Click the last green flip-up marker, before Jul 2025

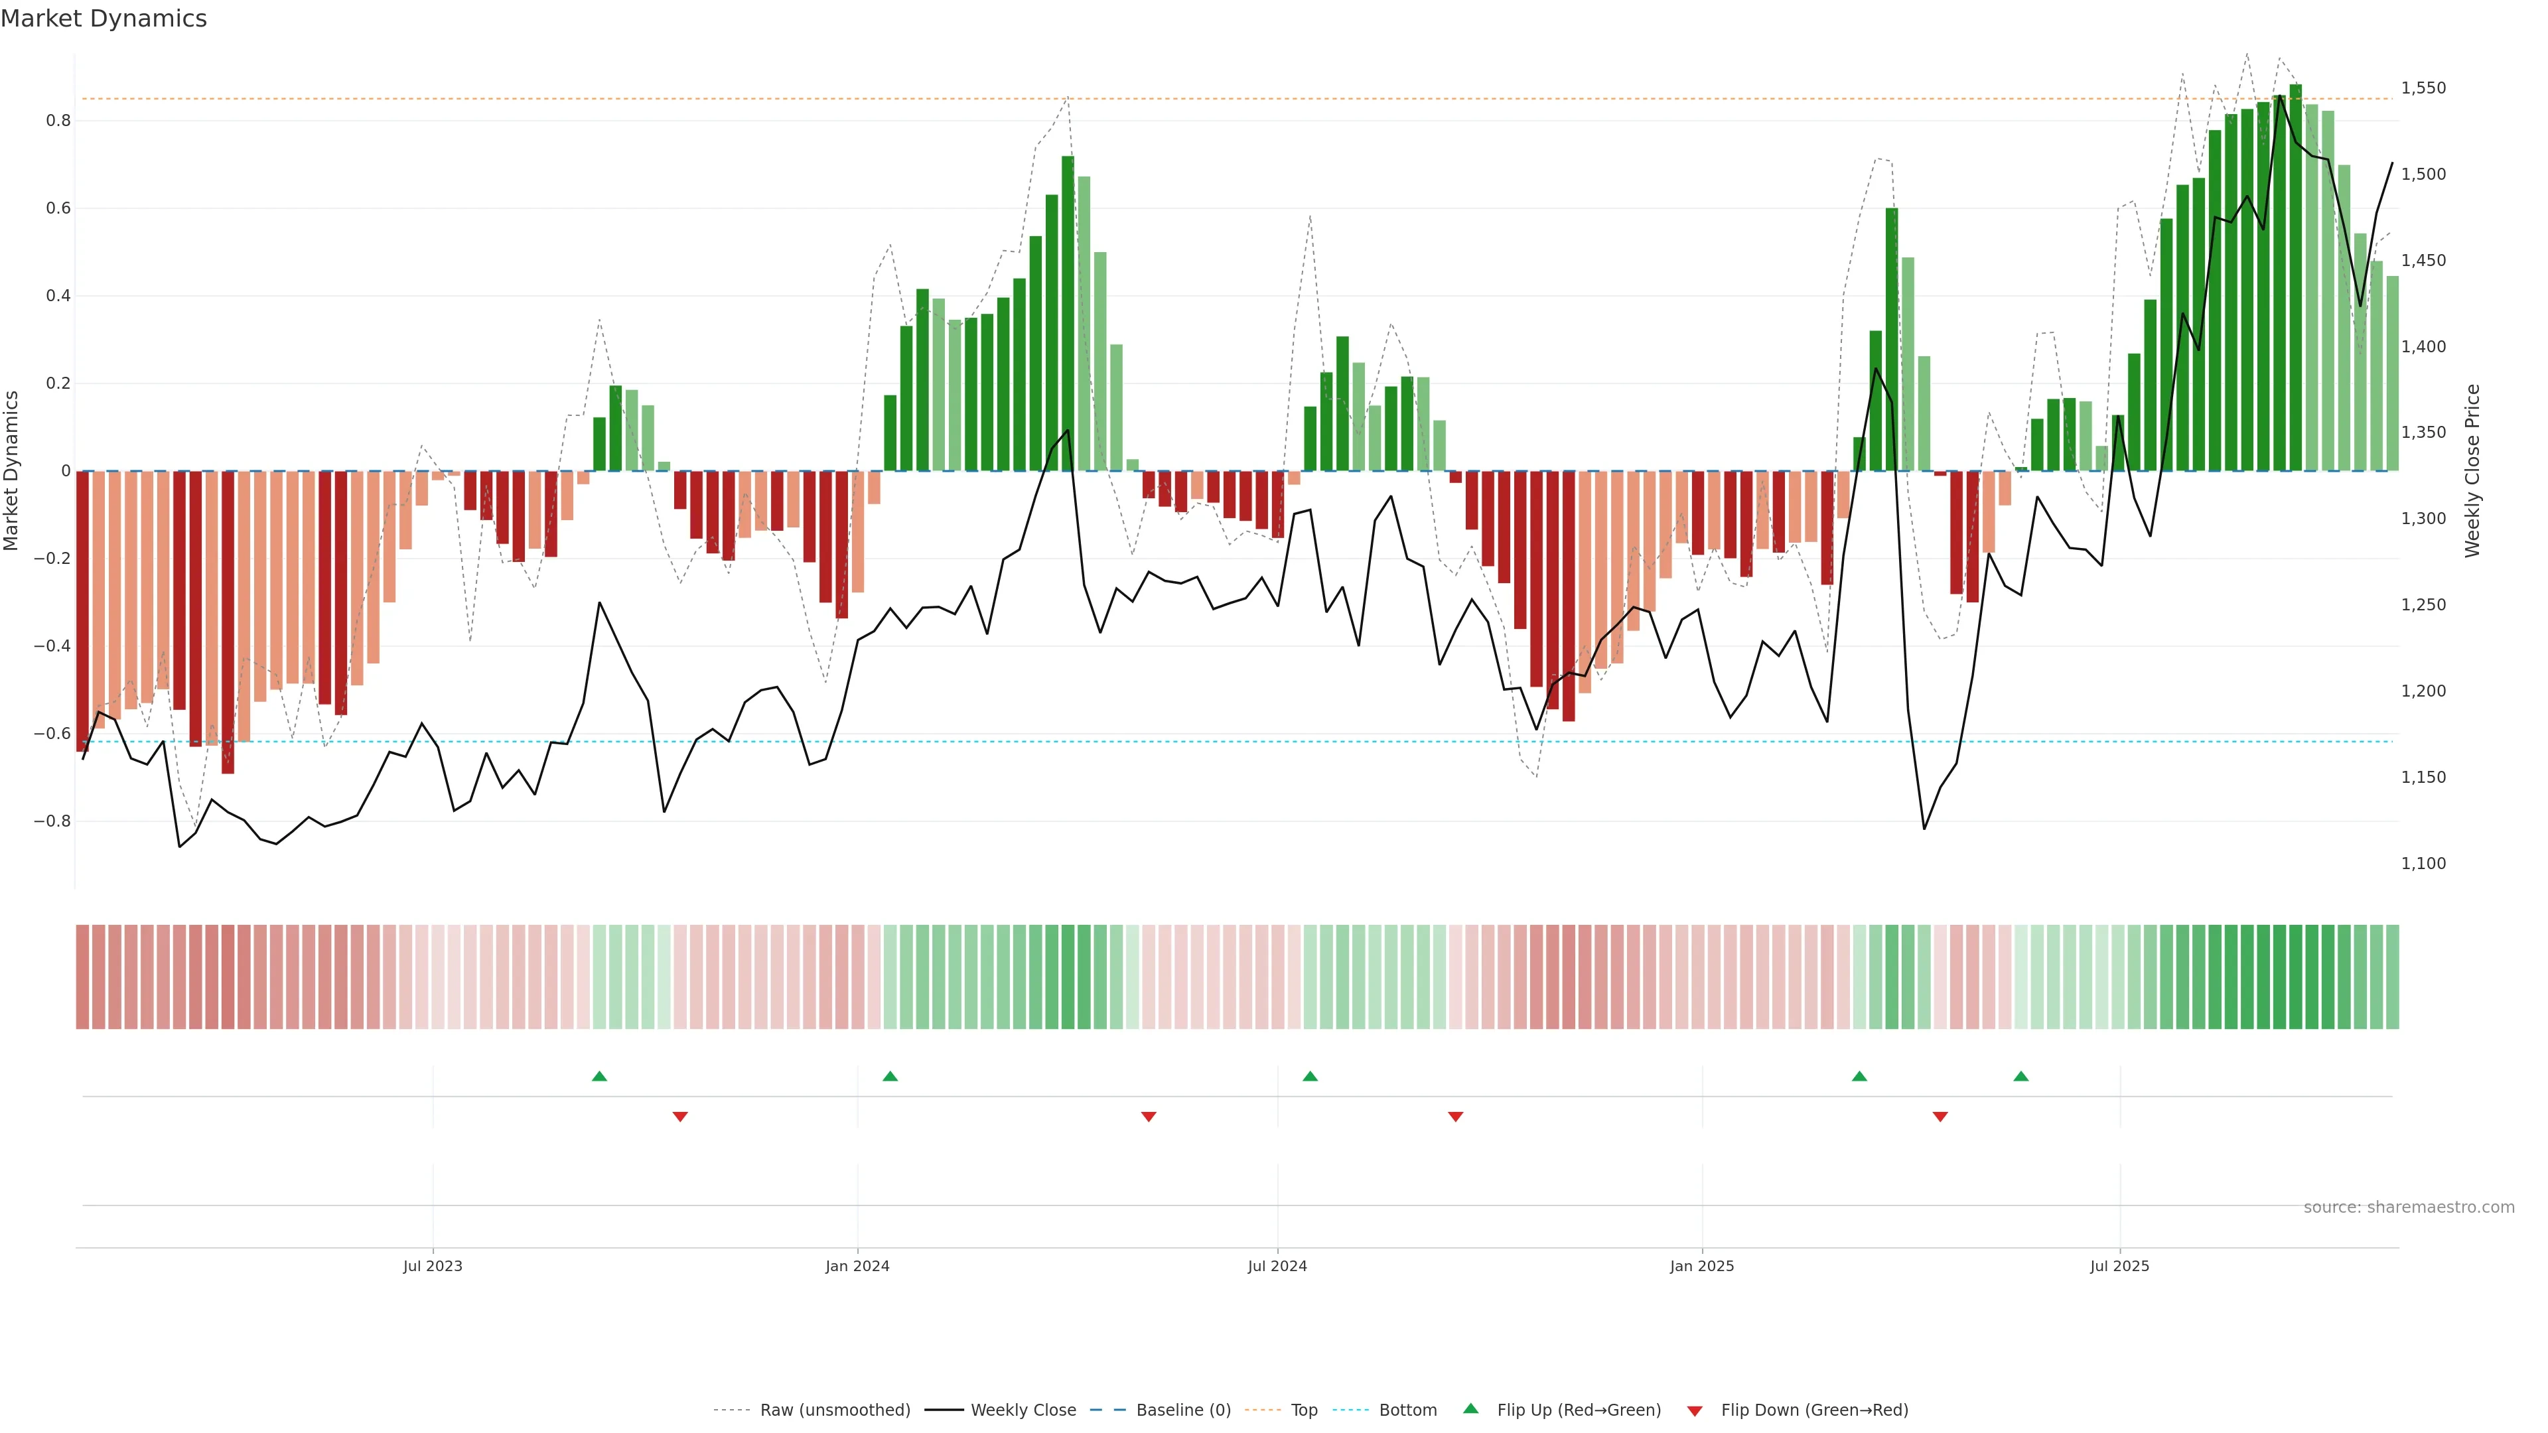click(x=2020, y=1076)
